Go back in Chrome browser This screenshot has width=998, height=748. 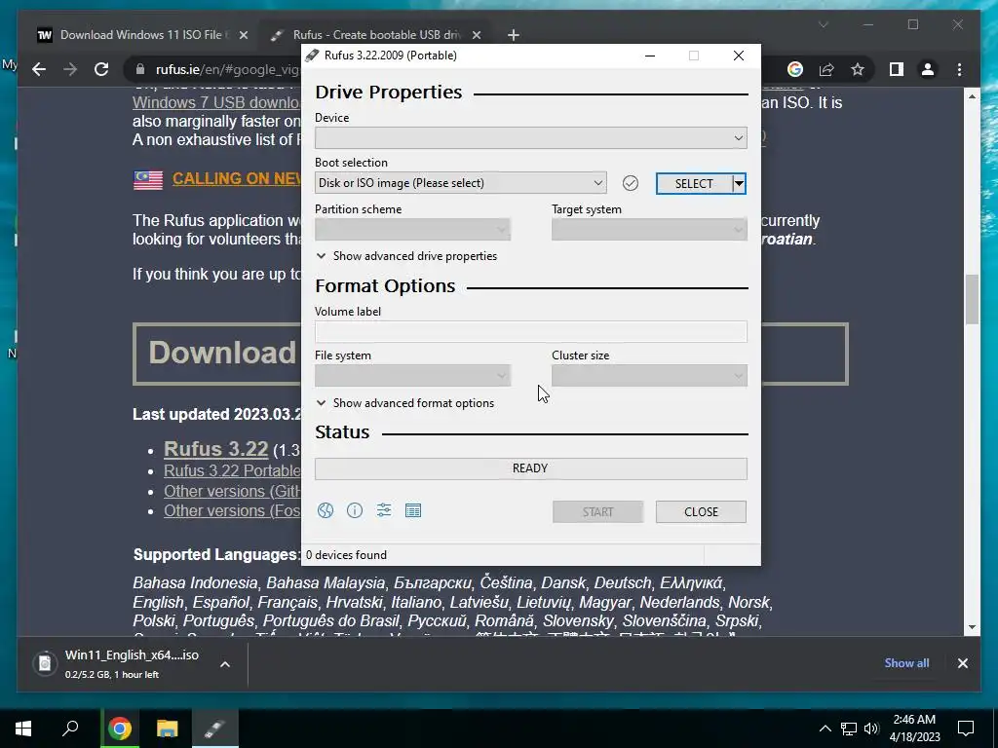(x=39, y=69)
